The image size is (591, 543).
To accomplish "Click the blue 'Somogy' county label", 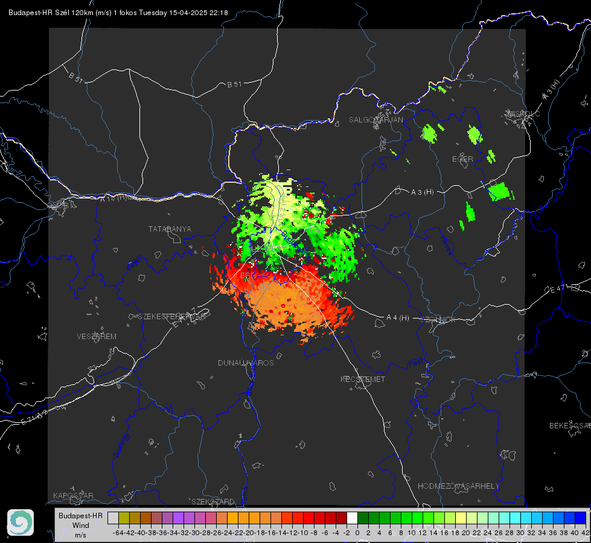I will click(121, 445).
